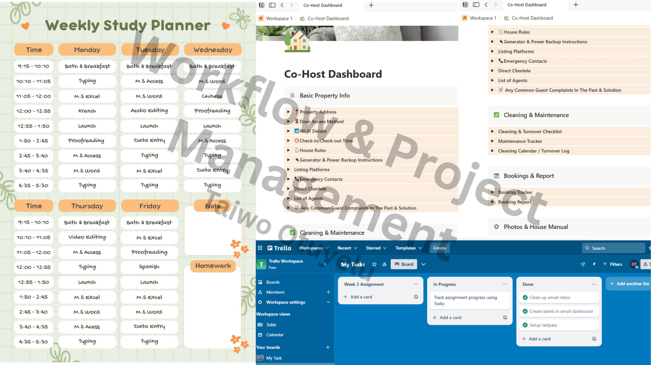Click the Board view button
Image resolution: width=651 pixels, height=365 pixels.
pos(404,264)
